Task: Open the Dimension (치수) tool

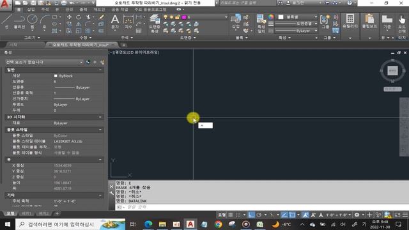Action: point(128,21)
